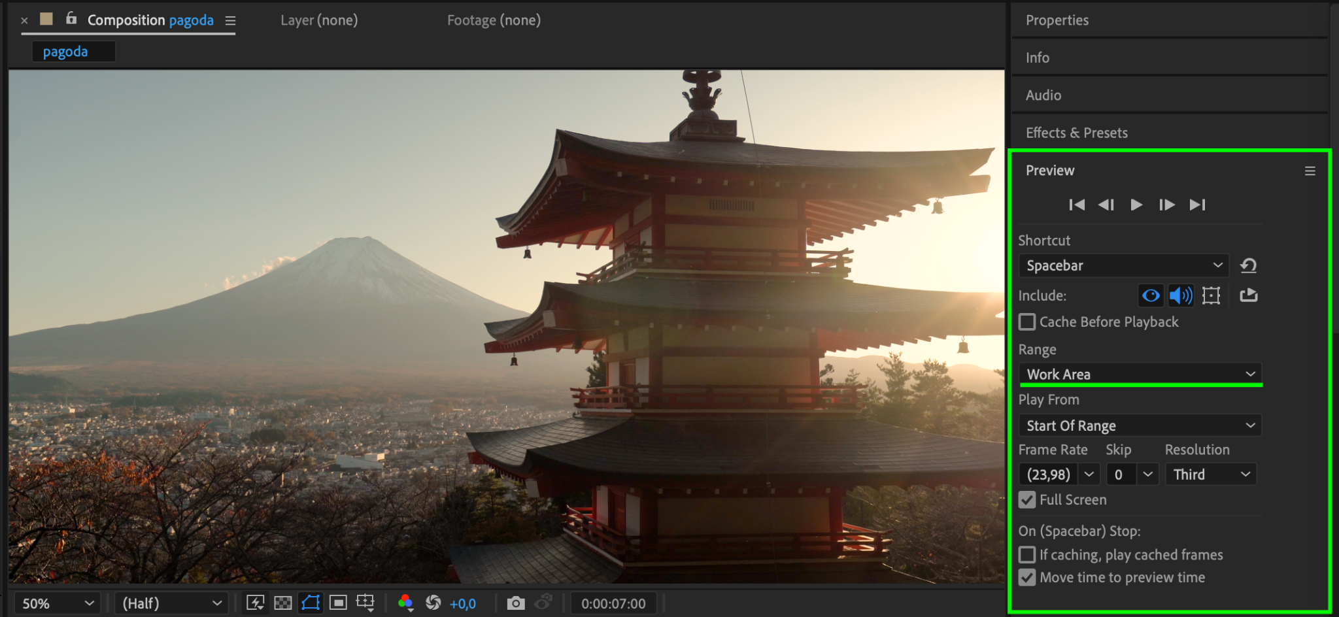Open the Resolution dropdown set to Third
Viewport: 1339px width, 617px height.
point(1211,475)
